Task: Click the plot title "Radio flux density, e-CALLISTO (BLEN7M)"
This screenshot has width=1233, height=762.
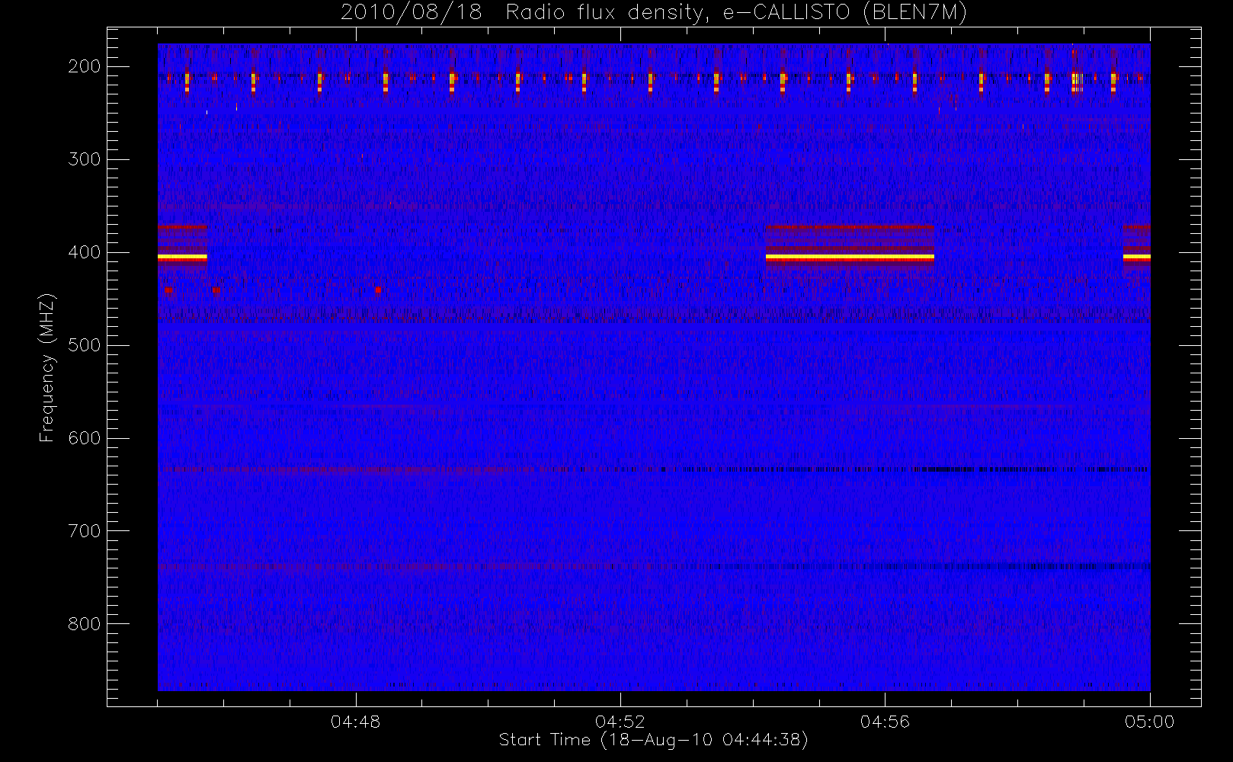Action: [x=736, y=13]
